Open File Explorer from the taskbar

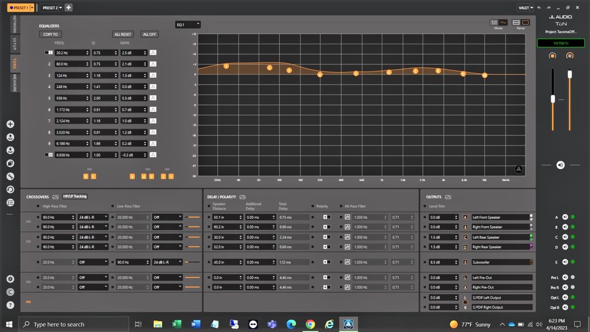[158, 324]
